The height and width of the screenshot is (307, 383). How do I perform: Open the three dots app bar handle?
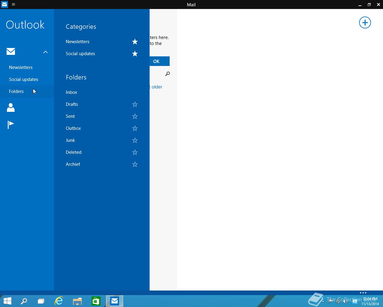[x=363, y=293]
